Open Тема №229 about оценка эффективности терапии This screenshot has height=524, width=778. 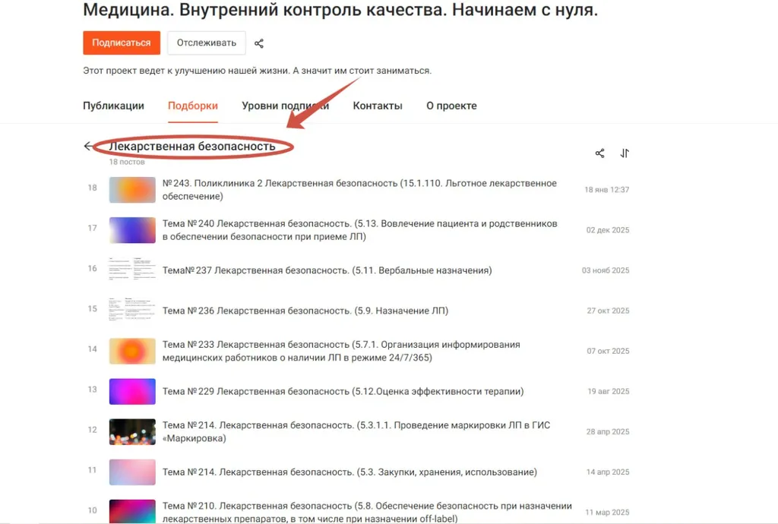(344, 391)
